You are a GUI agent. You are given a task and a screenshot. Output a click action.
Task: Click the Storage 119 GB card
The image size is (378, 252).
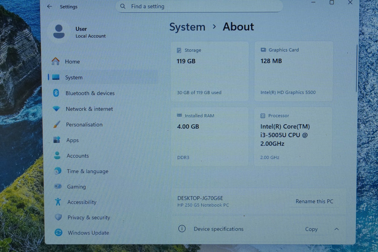(209, 71)
